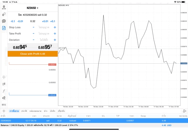The height and width of the screenshot is (131, 188).
Task: Increase Deviation with plus button
Action: [x=55, y=40]
